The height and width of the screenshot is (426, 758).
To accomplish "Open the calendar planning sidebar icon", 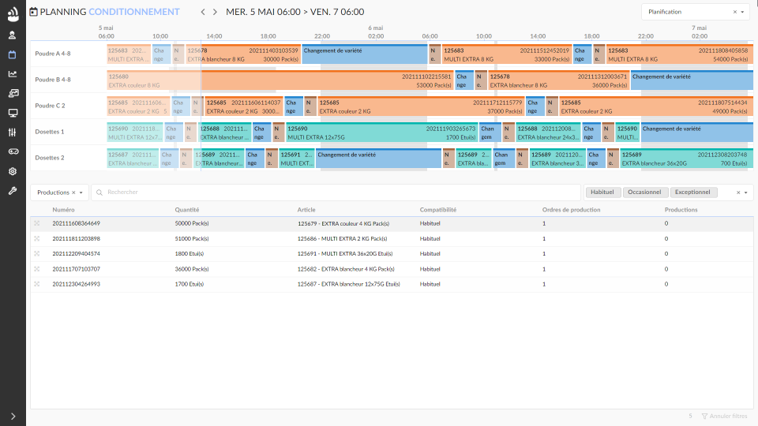I will click(12, 54).
